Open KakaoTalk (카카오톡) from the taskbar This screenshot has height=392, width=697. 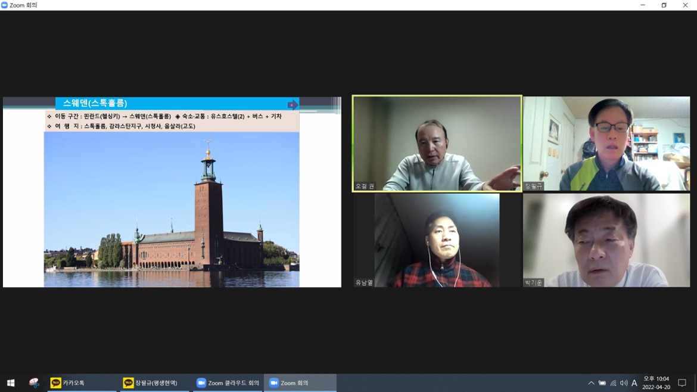click(82, 382)
